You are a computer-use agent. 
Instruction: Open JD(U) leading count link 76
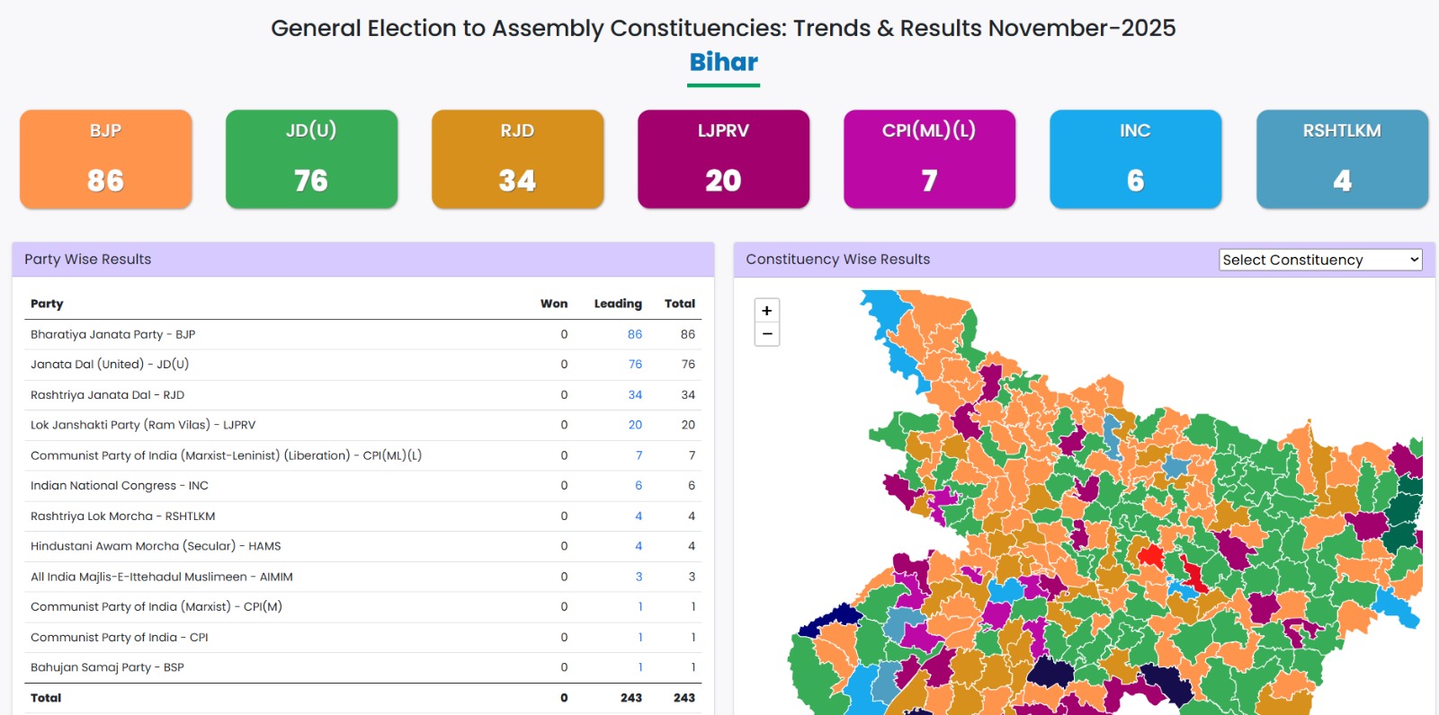click(x=635, y=365)
